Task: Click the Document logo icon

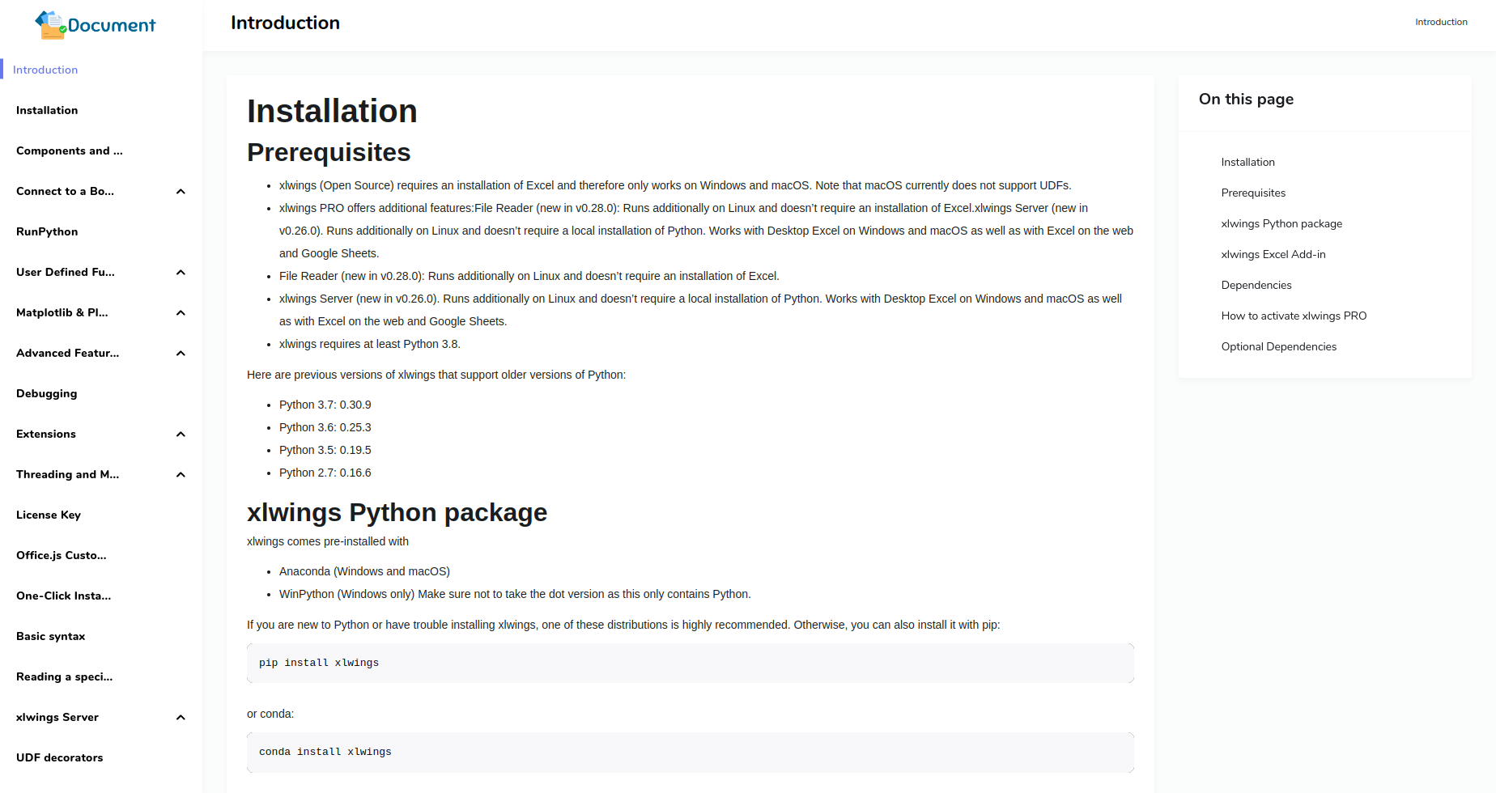Action: (x=50, y=25)
